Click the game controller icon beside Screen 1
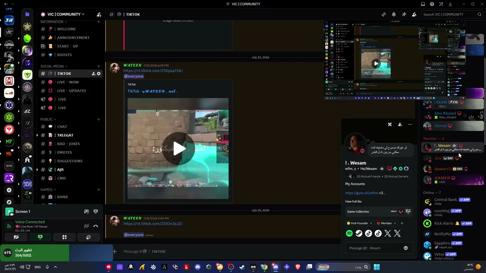Screen dimensions: 486x273 click(87, 212)
